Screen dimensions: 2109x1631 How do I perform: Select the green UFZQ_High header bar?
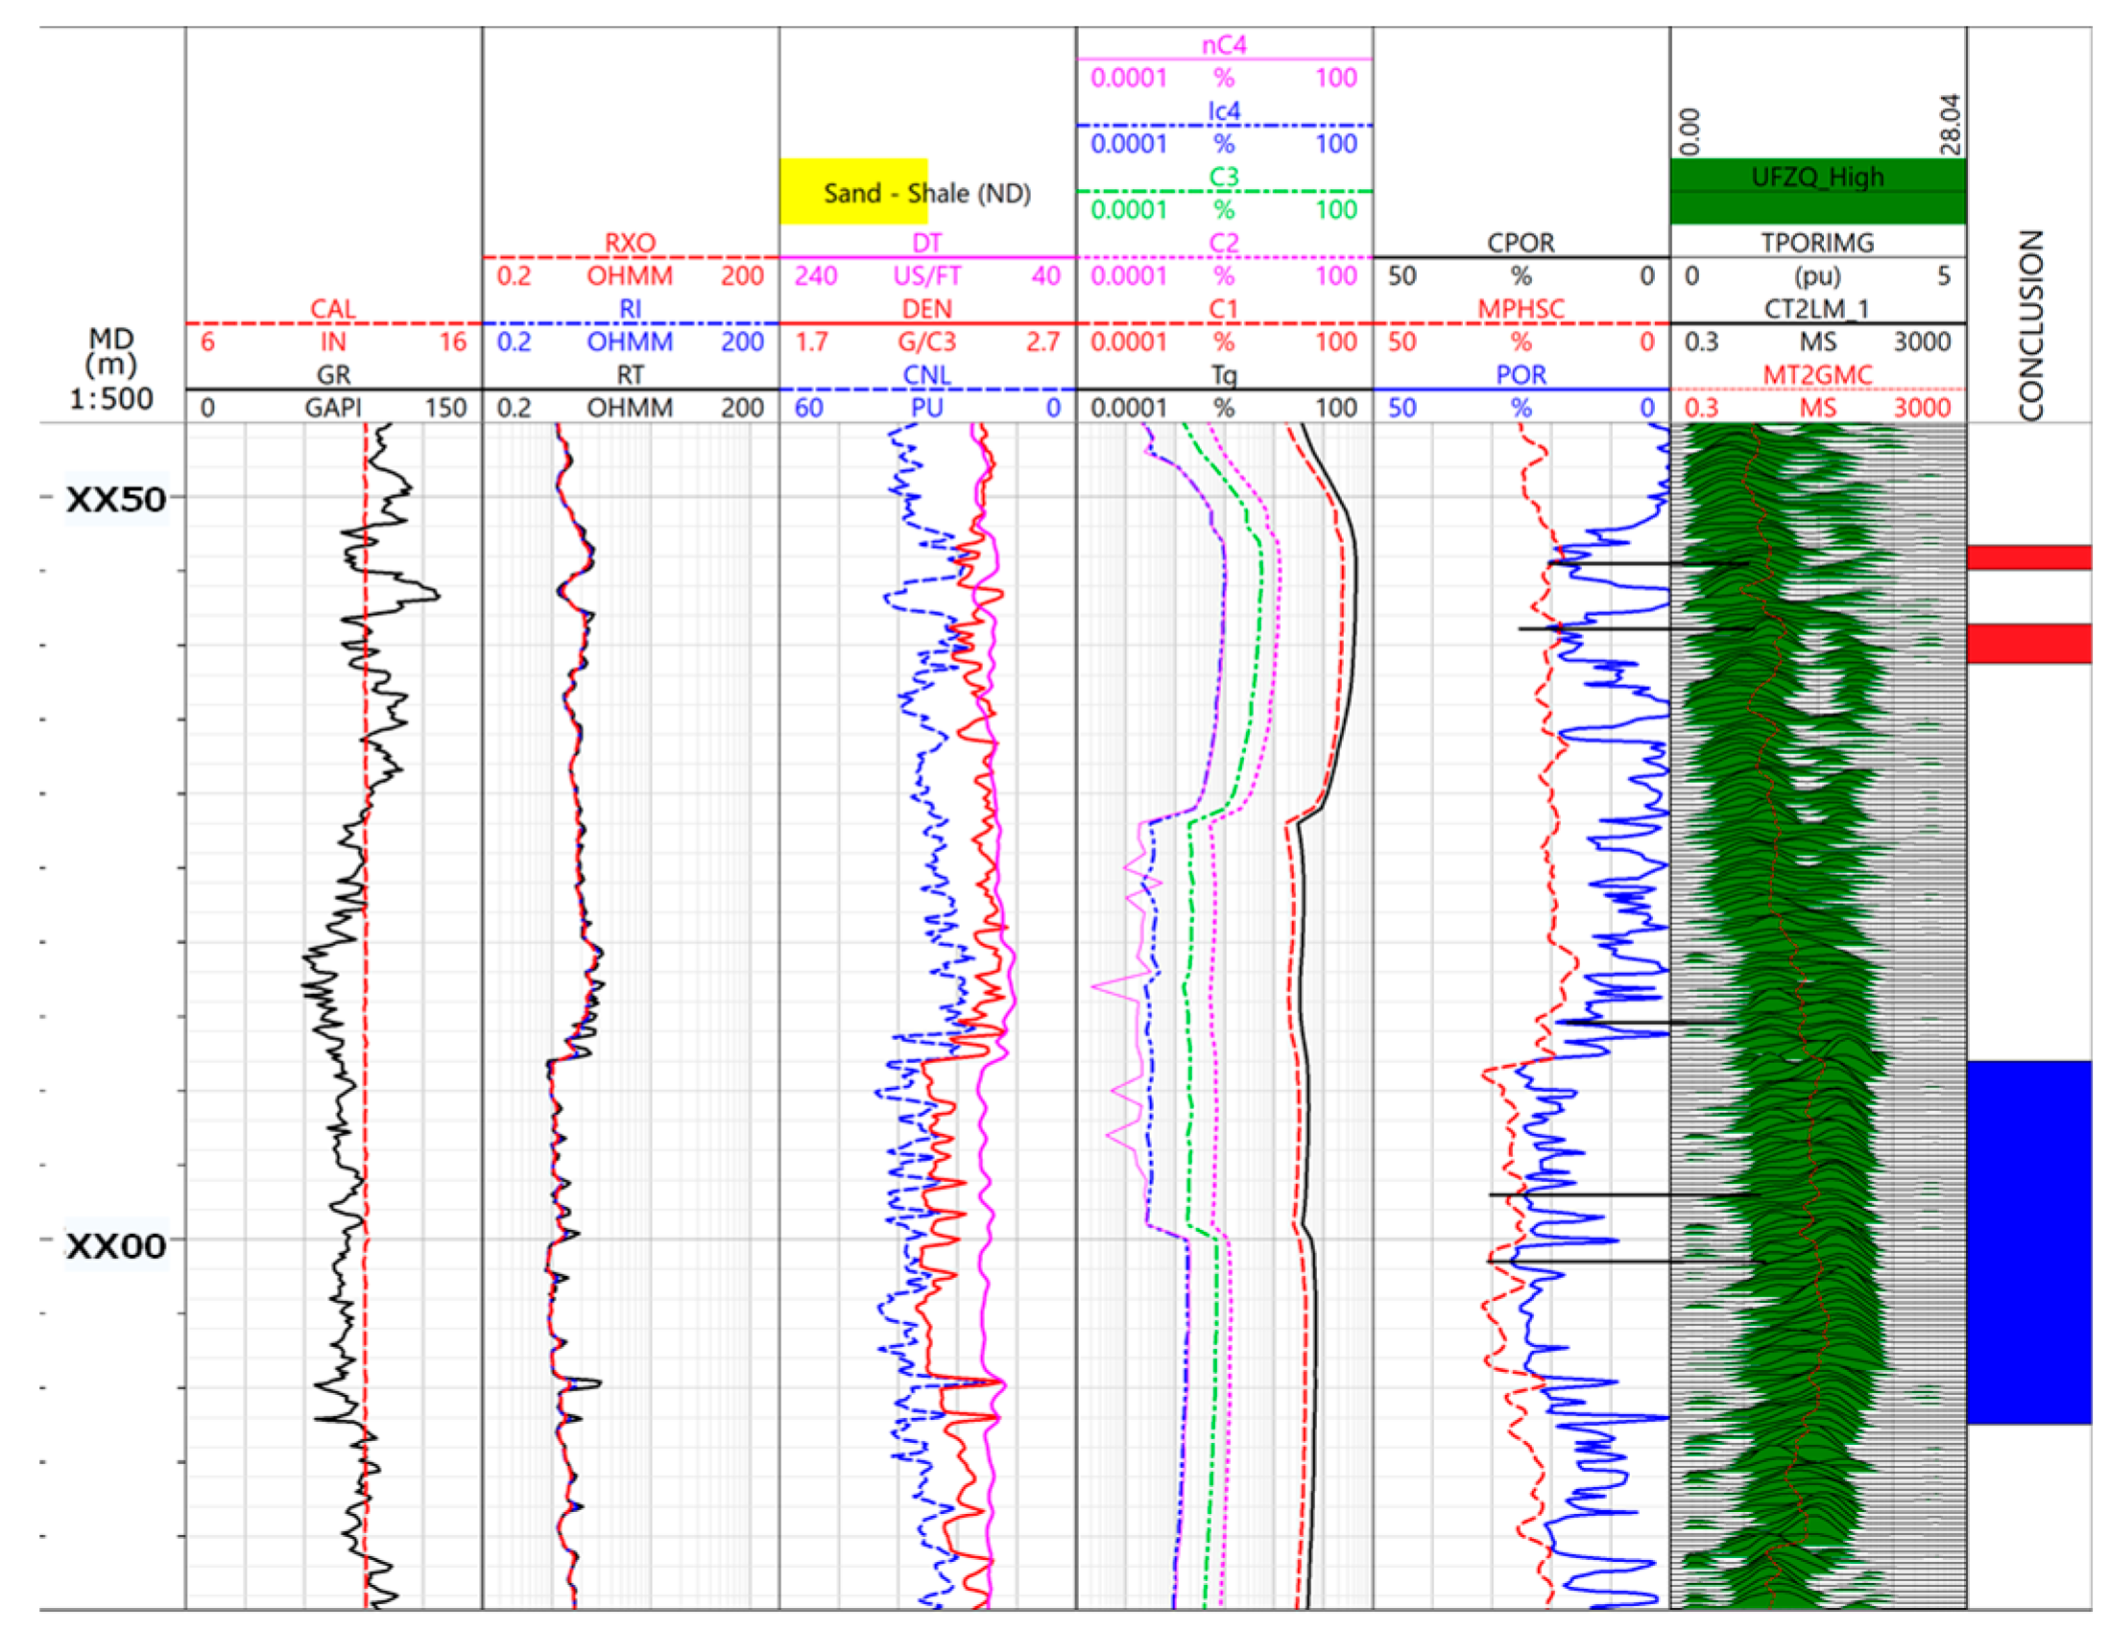(x=1817, y=190)
